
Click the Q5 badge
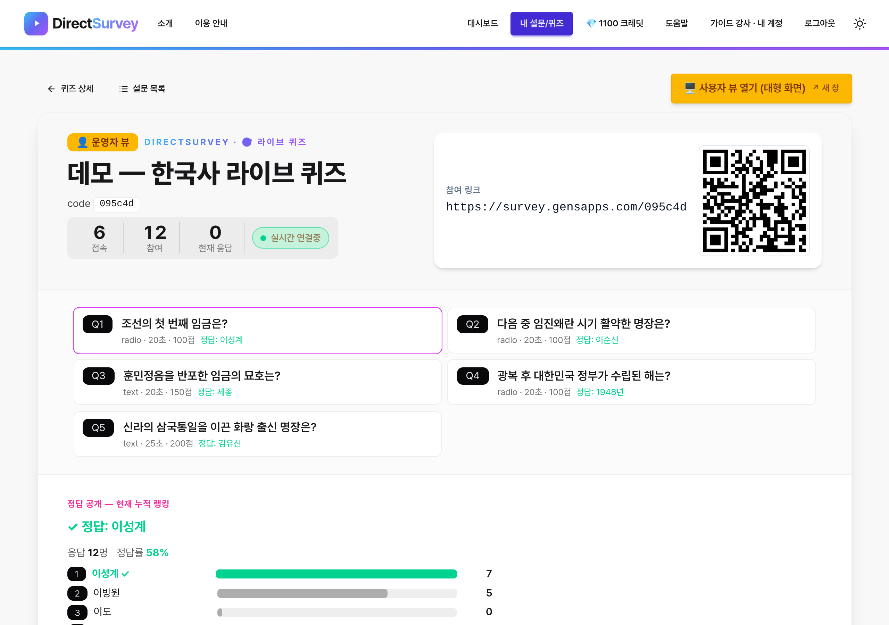98,427
